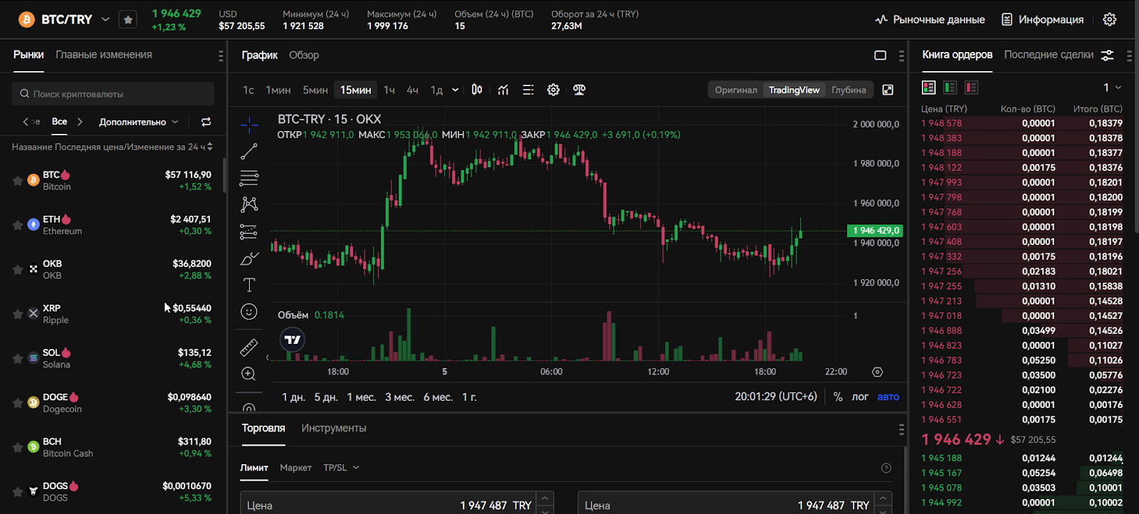Click the balance scales compare icon
The height and width of the screenshot is (514, 1139).
click(579, 90)
